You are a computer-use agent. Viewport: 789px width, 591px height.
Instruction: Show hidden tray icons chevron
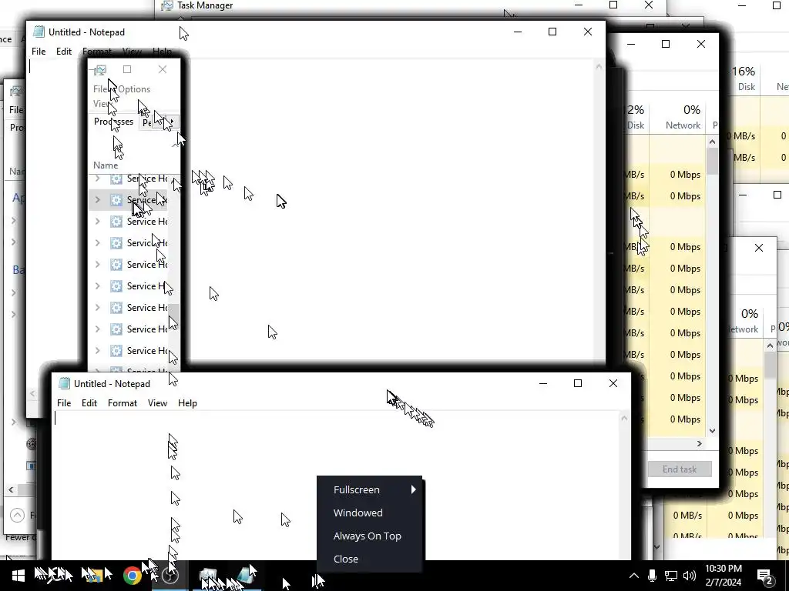[634, 576]
